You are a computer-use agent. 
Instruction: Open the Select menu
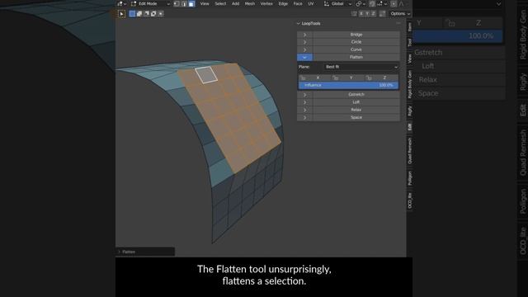tap(220, 3)
